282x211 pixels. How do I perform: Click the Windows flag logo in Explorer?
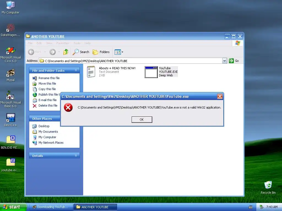(x=237, y=43)
